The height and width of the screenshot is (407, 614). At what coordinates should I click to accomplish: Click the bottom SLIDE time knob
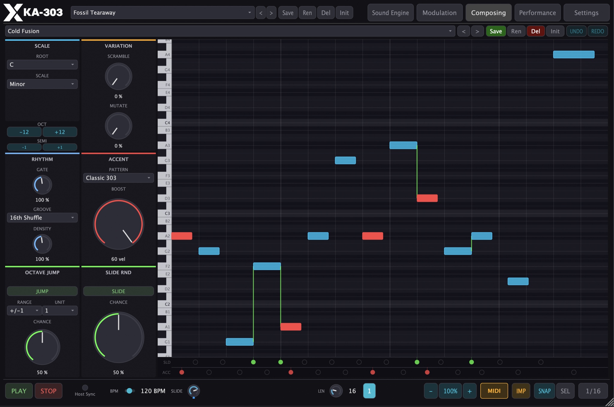coord(194,391)
